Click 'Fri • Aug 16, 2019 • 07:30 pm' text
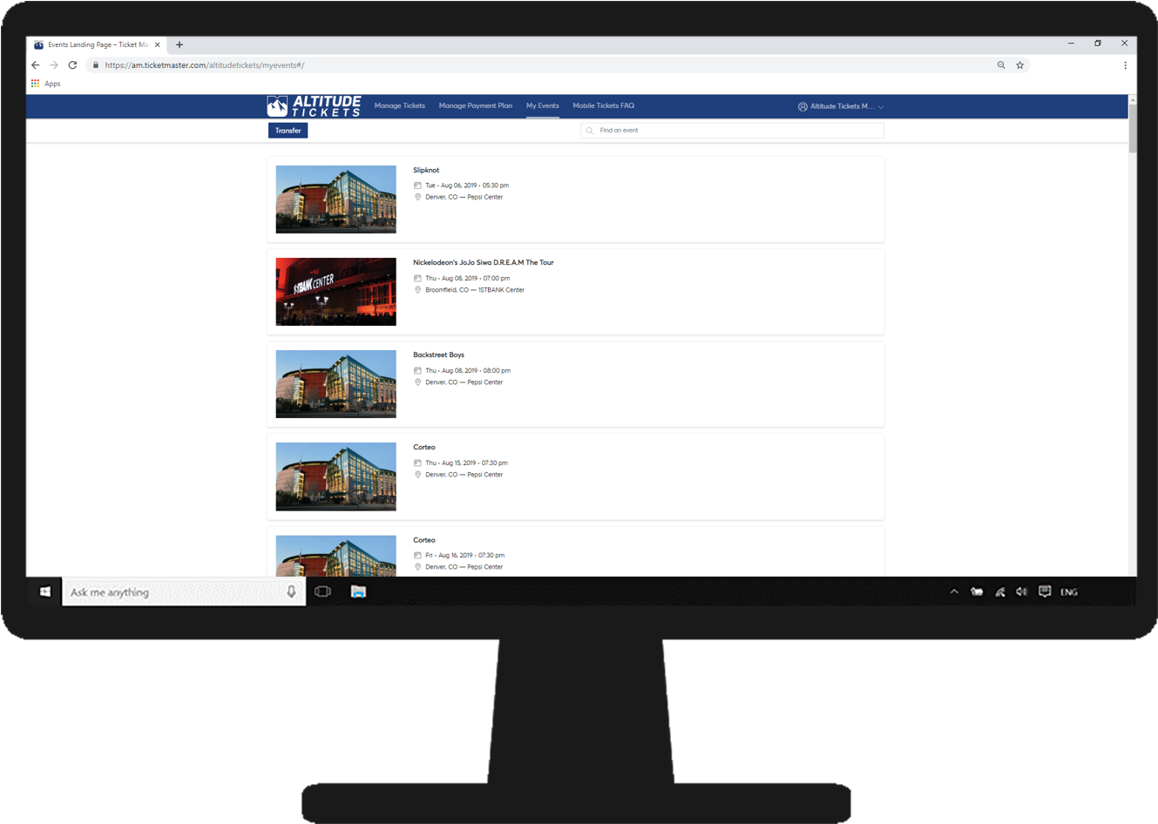 465,556
